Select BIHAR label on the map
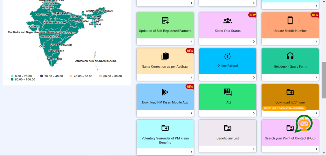The image size is (326, 156). 75,17
